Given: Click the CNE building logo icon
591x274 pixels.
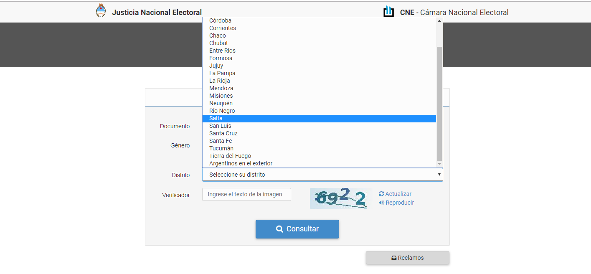Looking at the screenshot, I should click(388, 12).
